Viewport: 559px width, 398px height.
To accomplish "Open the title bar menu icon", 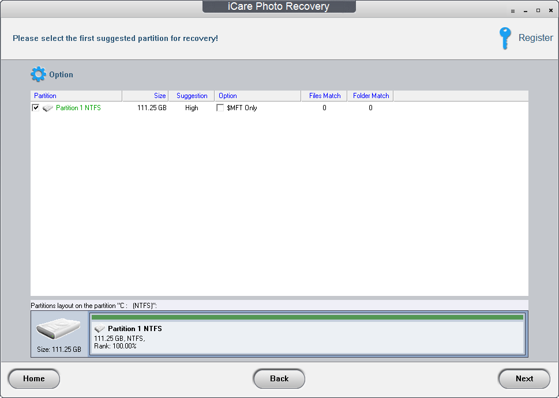I will [x=513, y=11].
